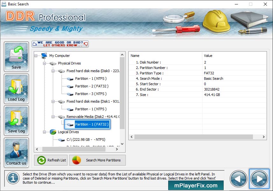Click the '7. Size :' row
Screen dimensions: 273x191
[198, 95]
